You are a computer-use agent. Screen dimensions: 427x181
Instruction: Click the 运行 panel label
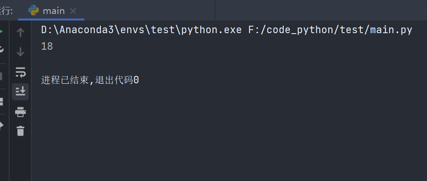[x=6, y=10]
